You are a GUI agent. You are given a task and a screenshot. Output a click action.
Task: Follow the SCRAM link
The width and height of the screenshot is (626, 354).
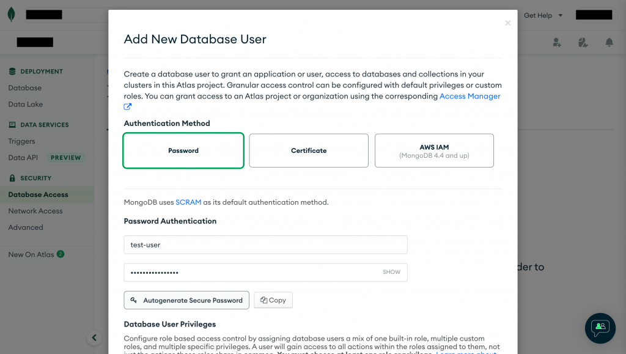pyautogui.click(x=188, y=202)
